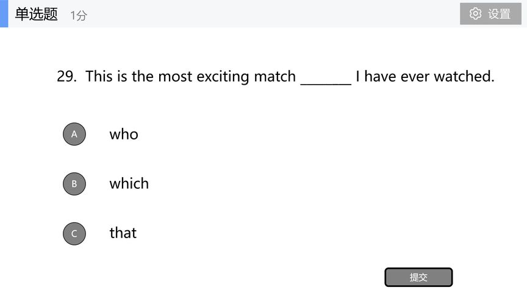Choose the circle labeled B
Viewport: 527px width, 296px height.
click(x=74, y=183)
